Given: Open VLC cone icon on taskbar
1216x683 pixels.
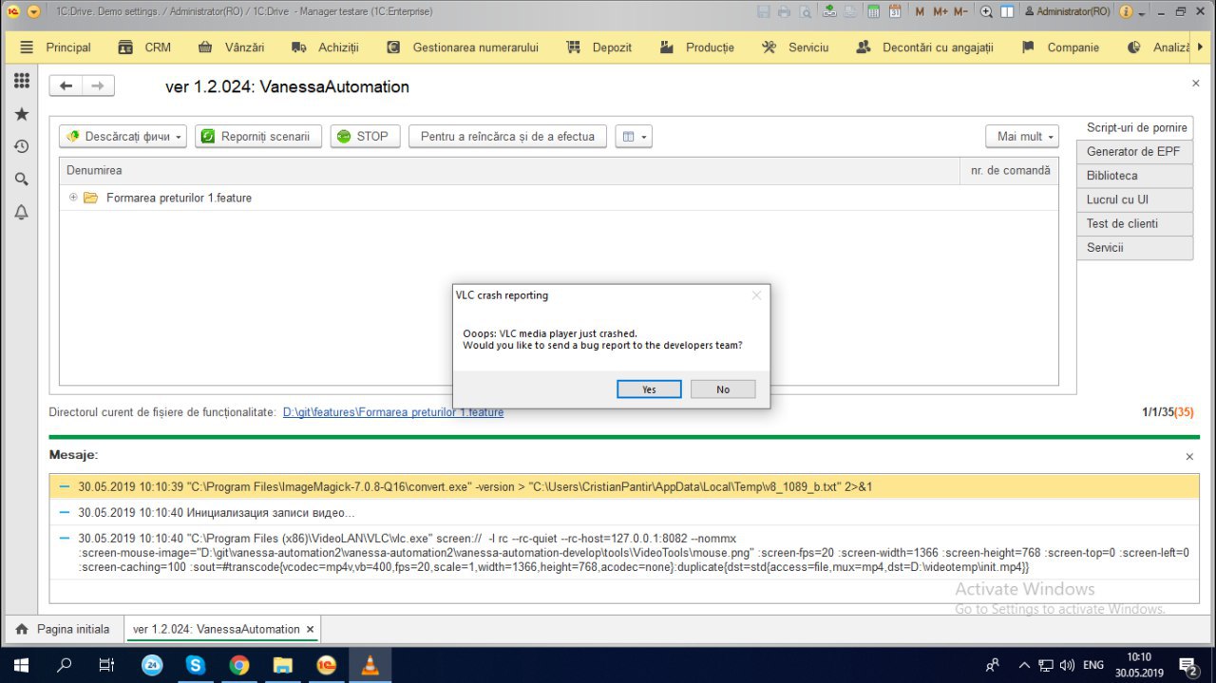Looking at the screenshot, I should 370,665.
